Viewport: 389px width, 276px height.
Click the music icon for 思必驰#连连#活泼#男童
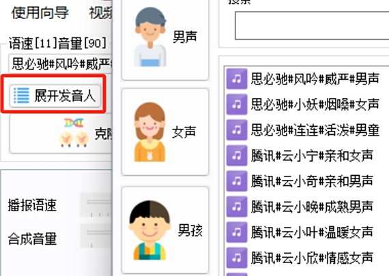pos(237,130)
